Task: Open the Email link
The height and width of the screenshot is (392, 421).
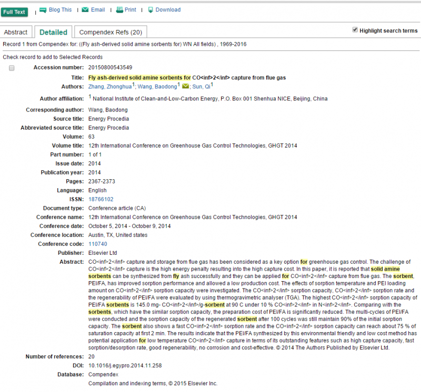Action: coord(98,9)
